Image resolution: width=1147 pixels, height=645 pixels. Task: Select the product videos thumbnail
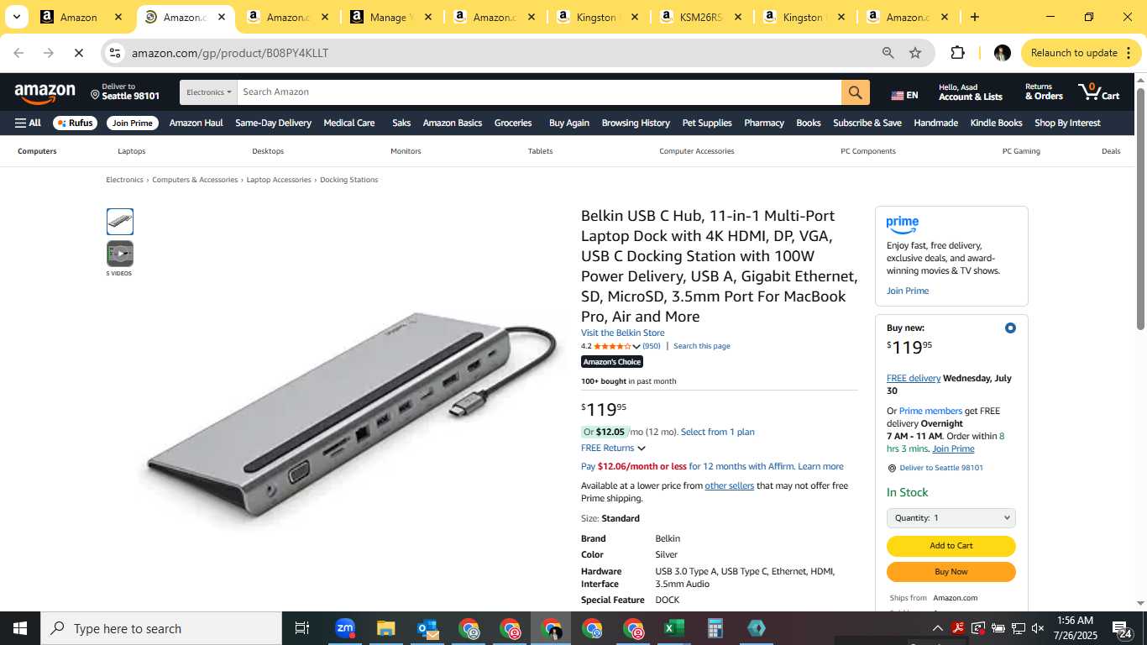tap(120, 254)
